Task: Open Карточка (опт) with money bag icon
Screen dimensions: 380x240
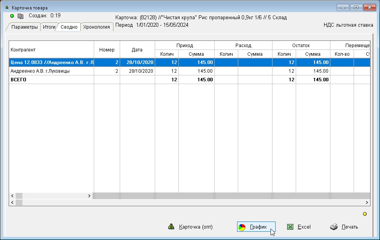Action: (191, 227)
